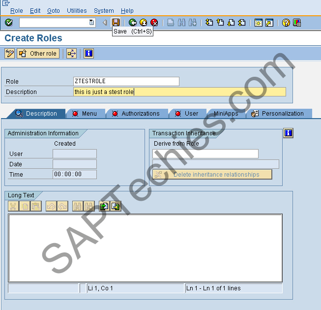321x310 pixels.
Task: Click the 'Li 1, Co 1' status text
Action: click(100, 288)
